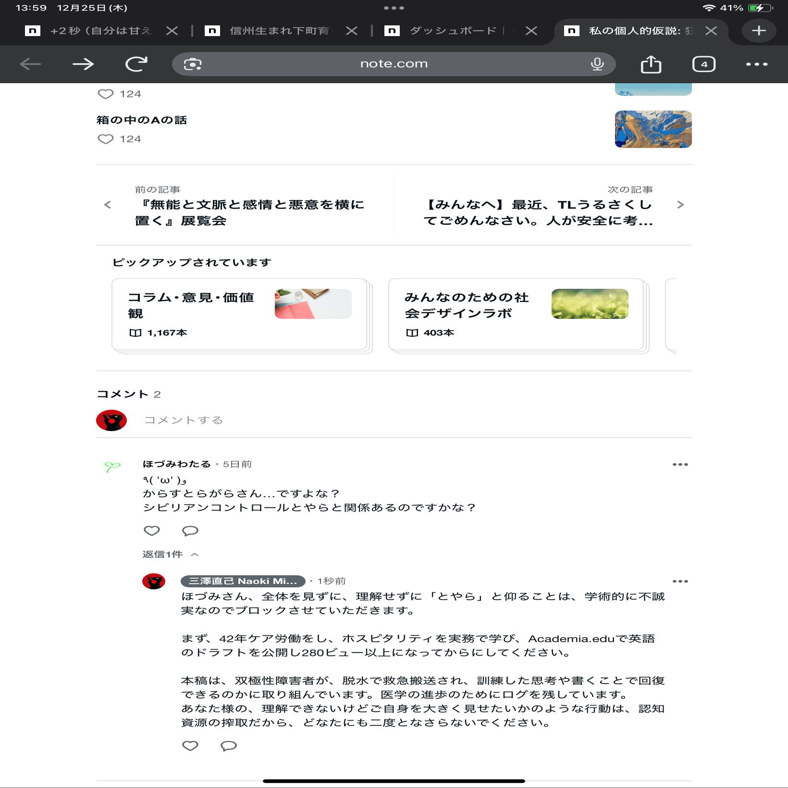Like 三澤直己's reply with the heart
The height and width of the screenshot is (788, 788).
point(190,746)
